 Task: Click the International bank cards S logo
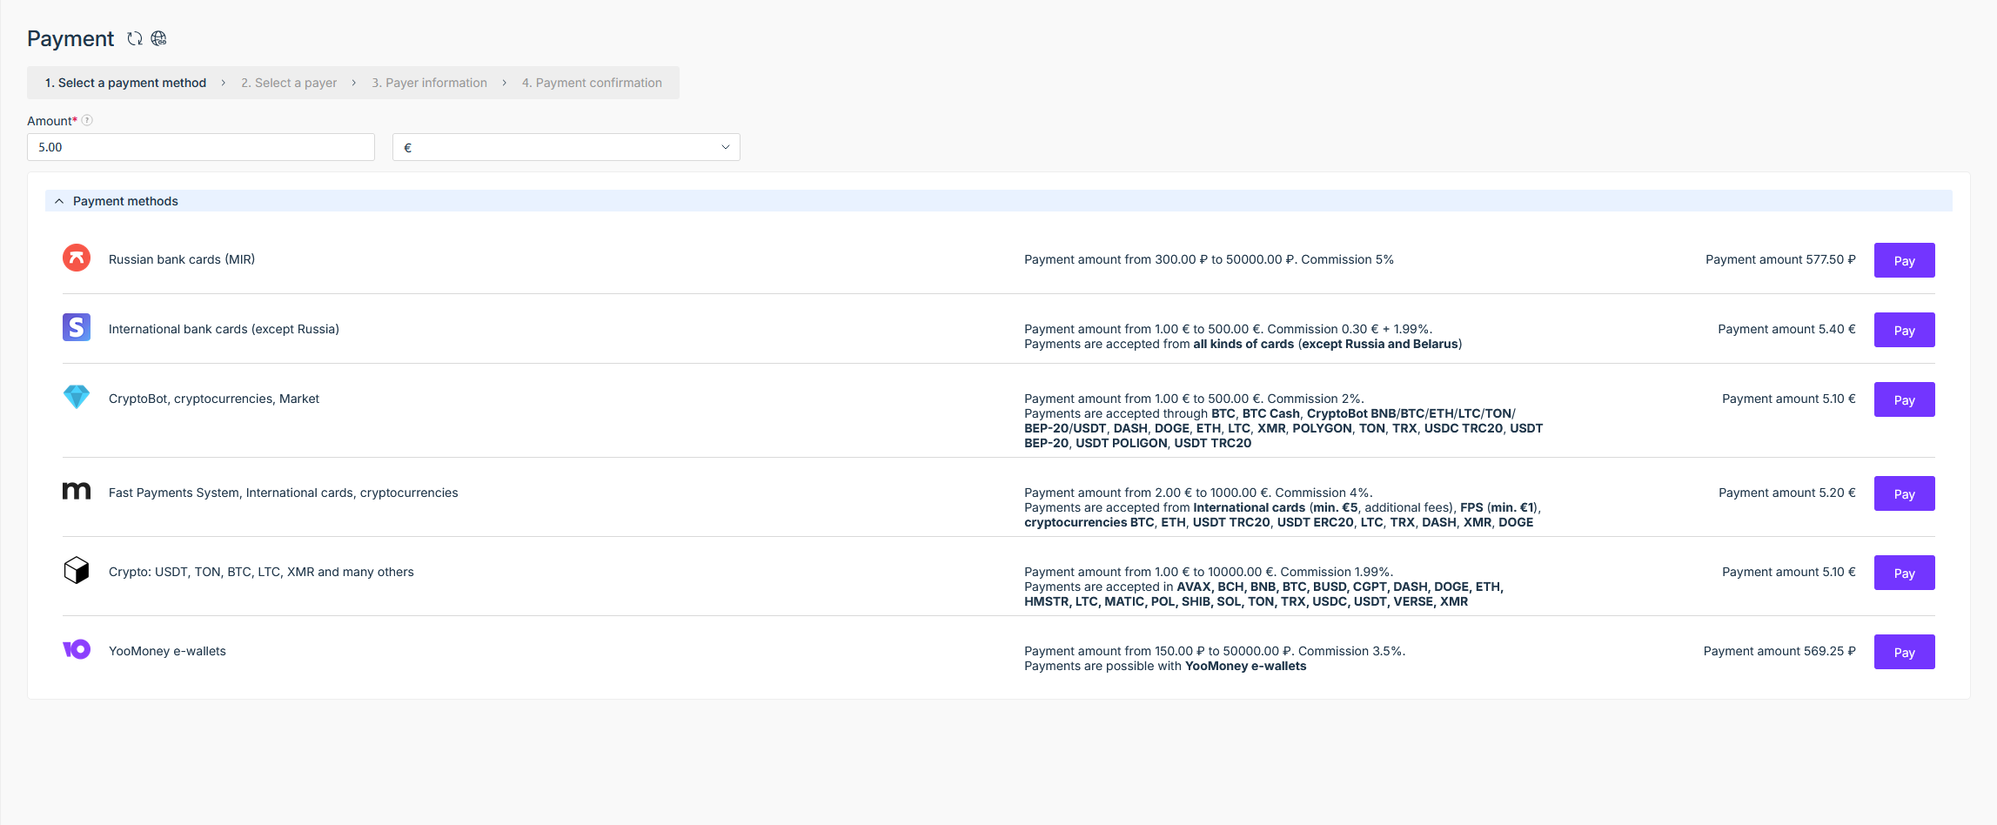click(77, 327)
